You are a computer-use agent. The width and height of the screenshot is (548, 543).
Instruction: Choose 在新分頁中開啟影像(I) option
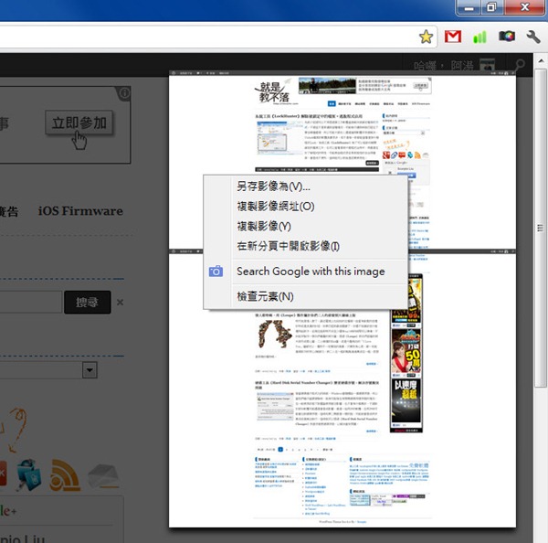coord(288,246)
